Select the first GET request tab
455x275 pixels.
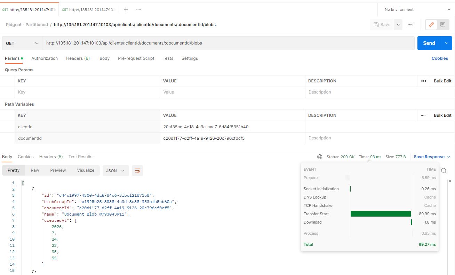(29, 9)
